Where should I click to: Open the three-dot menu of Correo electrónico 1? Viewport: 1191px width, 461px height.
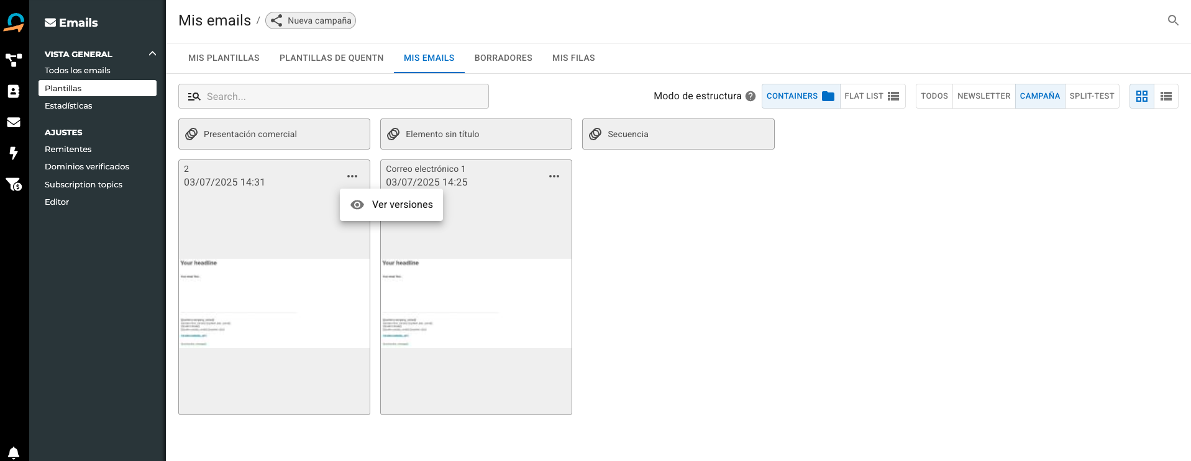click(554, 176)
